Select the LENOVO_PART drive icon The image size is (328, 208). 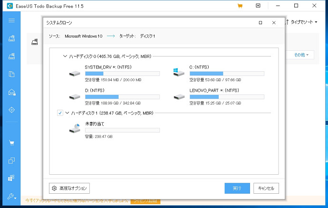pos(179,97)
